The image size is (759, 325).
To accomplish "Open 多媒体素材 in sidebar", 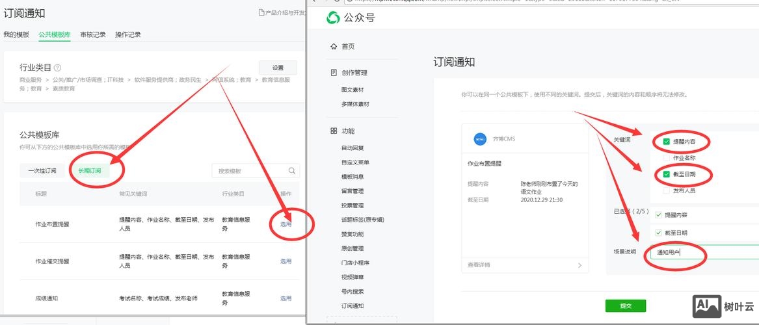I will coord(355,104).
